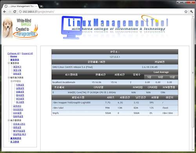The height and width of the screenshot is (153, 196).
Task: Go back using the browser back arrow
Action: [5, 12]
